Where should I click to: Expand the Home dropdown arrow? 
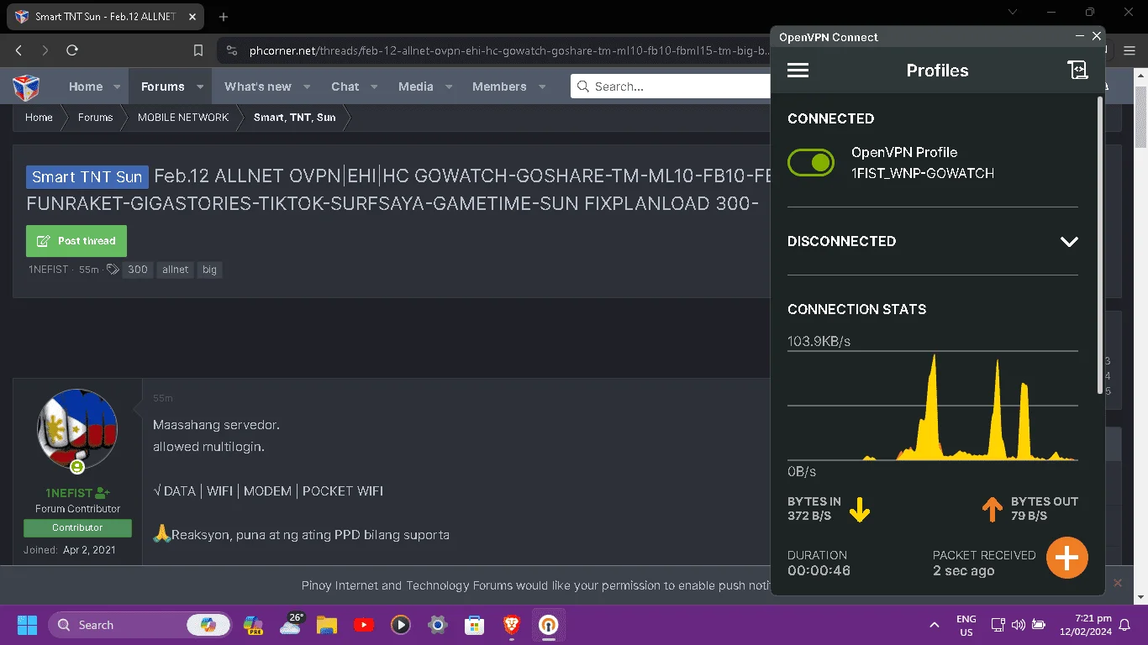tap(118, 87)
